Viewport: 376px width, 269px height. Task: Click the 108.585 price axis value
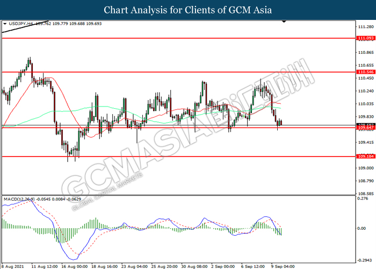pyautogui.click(x=366, y=194)
